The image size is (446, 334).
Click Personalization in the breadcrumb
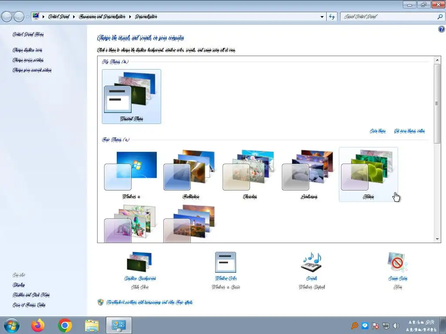(x=146, y=17)
